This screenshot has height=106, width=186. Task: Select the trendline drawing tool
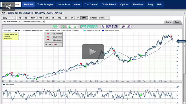(109, 27)
